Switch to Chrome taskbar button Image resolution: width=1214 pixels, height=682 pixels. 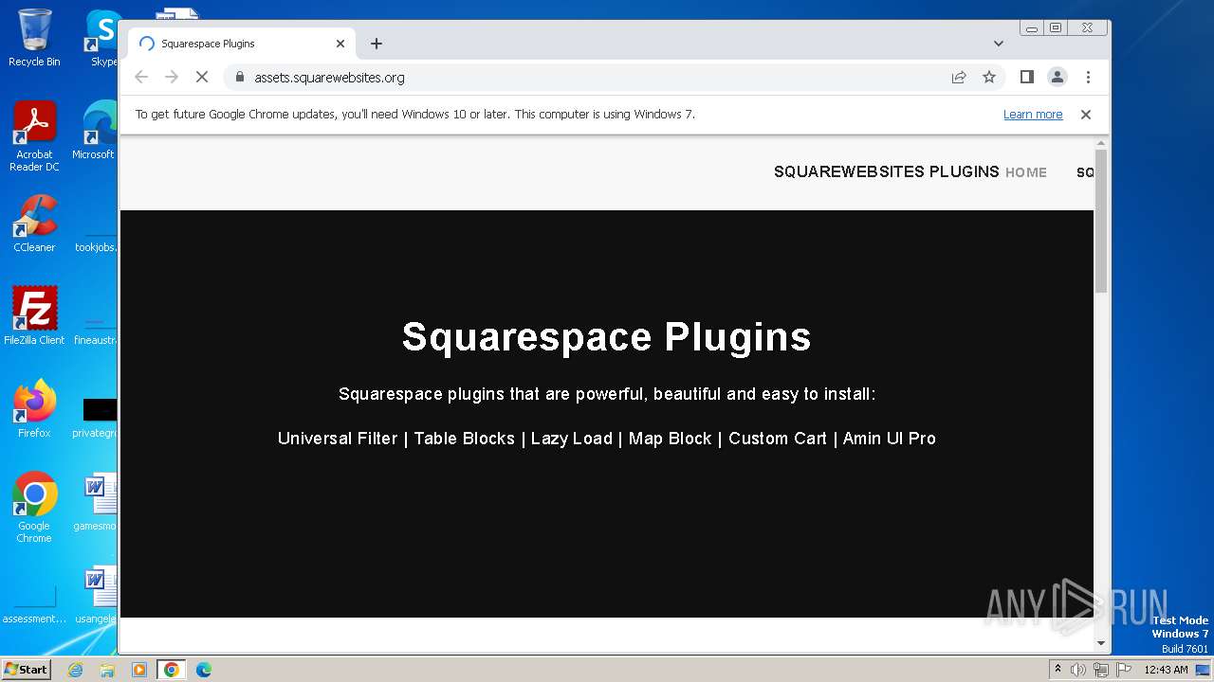tap(171, 670)
